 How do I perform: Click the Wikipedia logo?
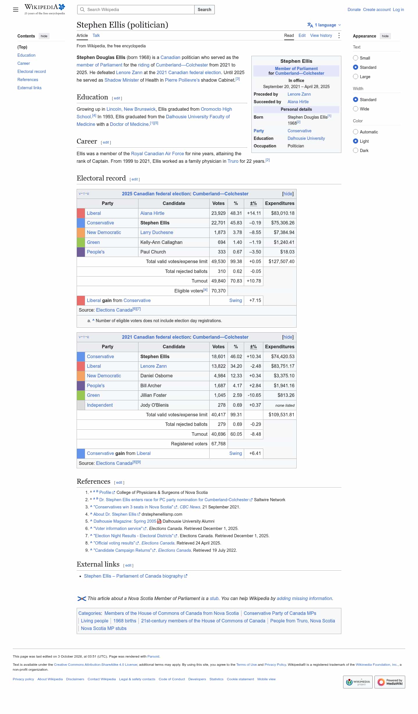[45, 9]
